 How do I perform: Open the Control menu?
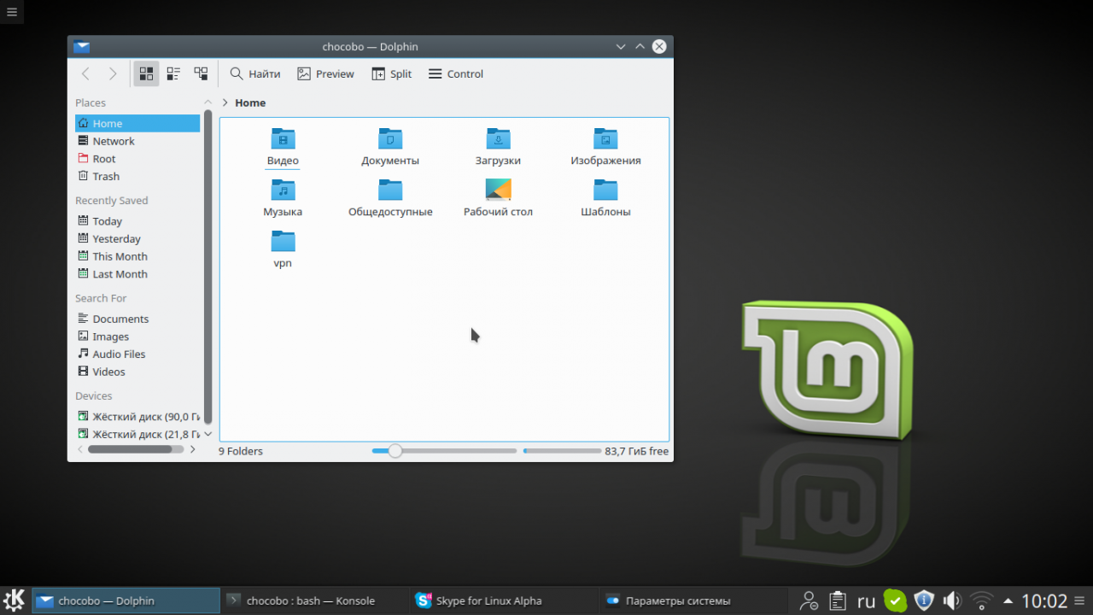click(456, 74)
